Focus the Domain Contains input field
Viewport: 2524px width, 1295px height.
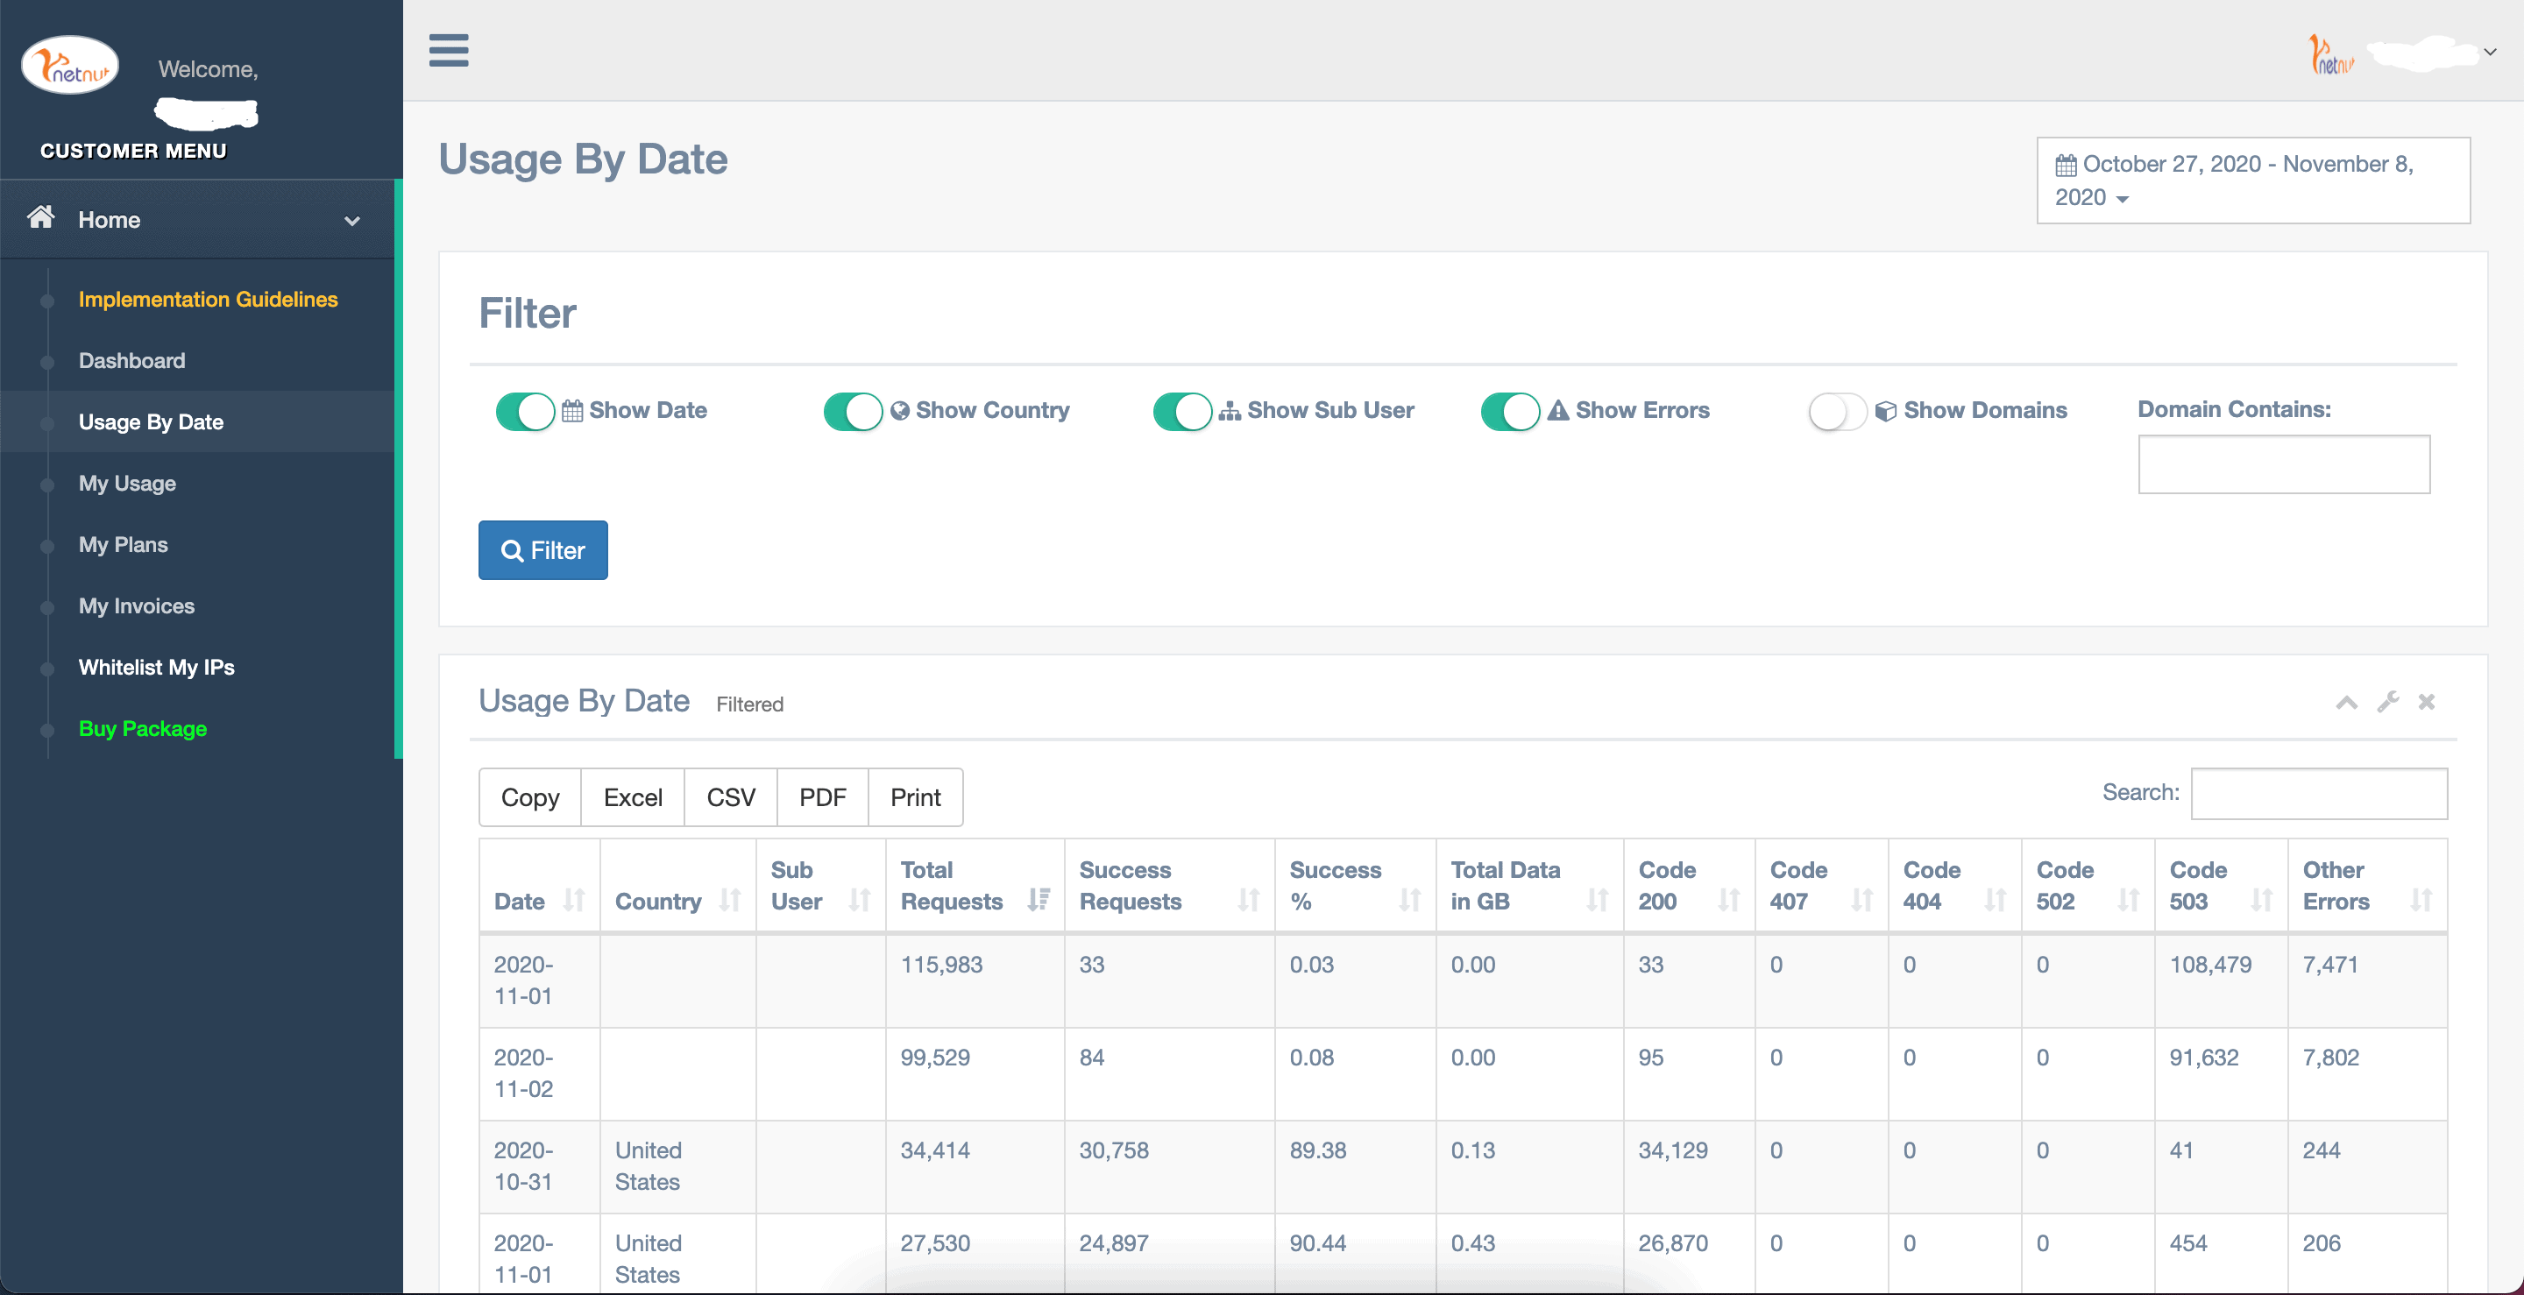point(2284,464)
